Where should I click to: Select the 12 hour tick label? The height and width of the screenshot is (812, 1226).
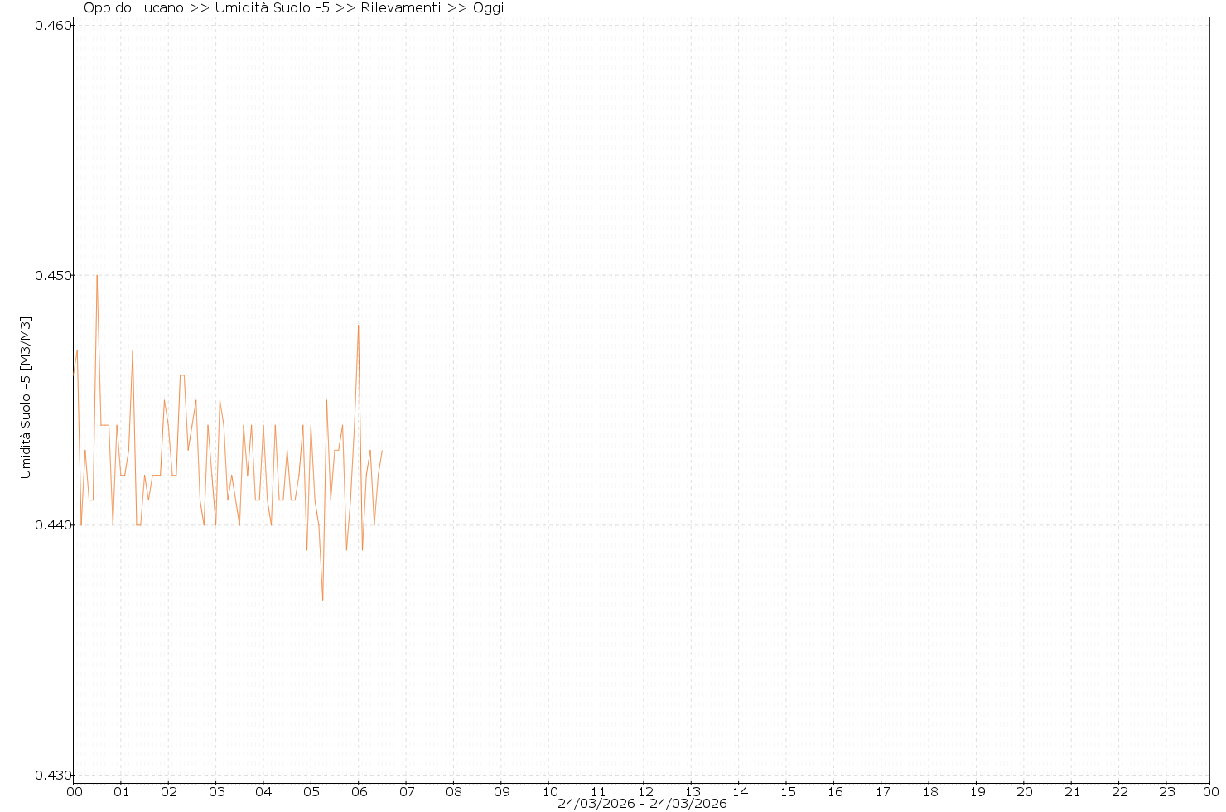pos(644,791)
